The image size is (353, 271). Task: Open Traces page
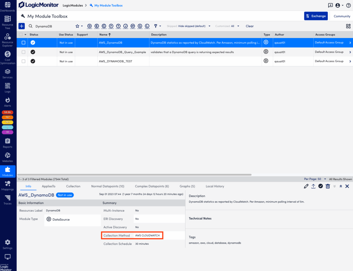coord(8,200)
